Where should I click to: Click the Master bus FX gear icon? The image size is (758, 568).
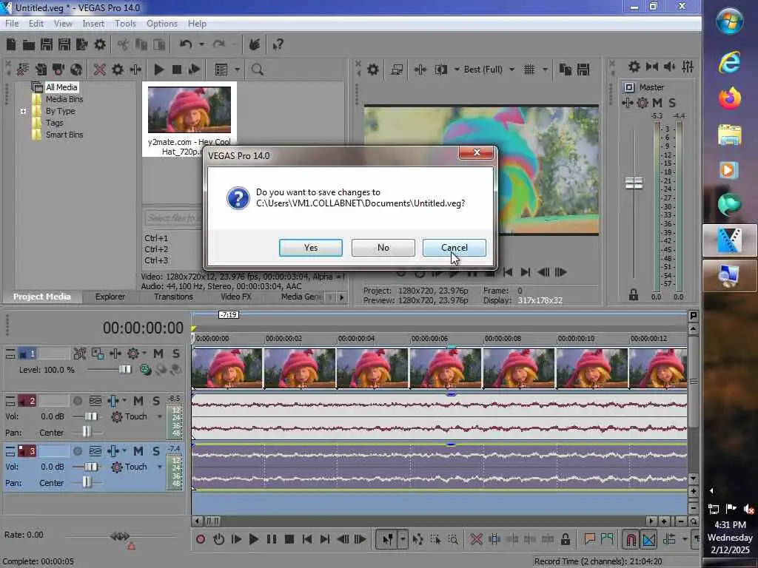point(643,103)
